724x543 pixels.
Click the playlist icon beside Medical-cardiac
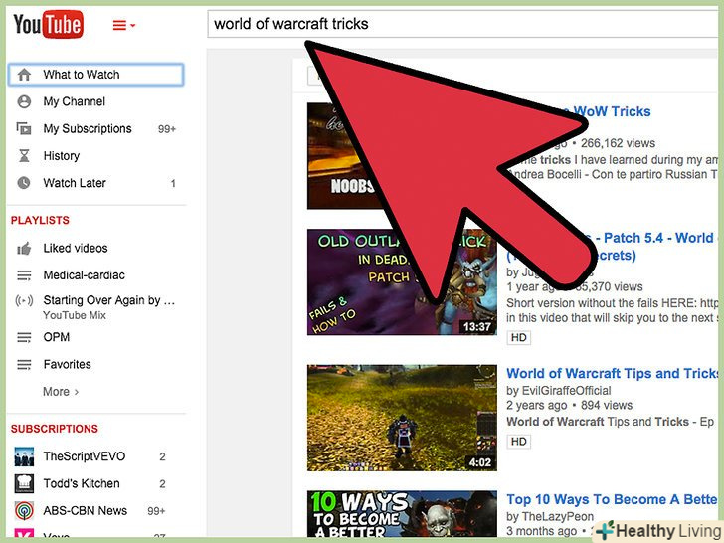(x=24, y=275)
